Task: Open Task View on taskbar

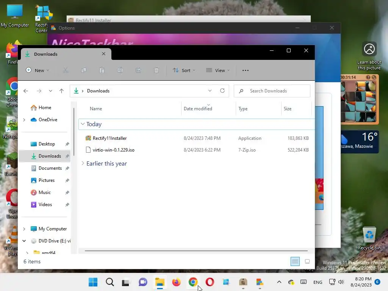Action: 126,282
